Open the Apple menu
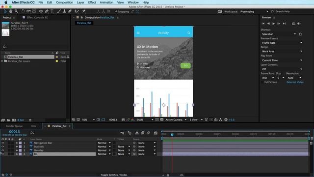 [x=6, y=2]
